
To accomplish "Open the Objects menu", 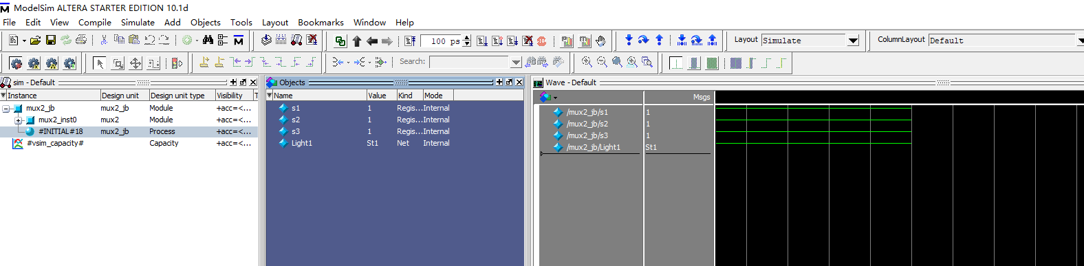I will (206, 22).
